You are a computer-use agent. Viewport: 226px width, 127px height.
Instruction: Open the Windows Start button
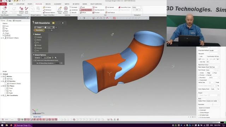click(x=2, y=125)
